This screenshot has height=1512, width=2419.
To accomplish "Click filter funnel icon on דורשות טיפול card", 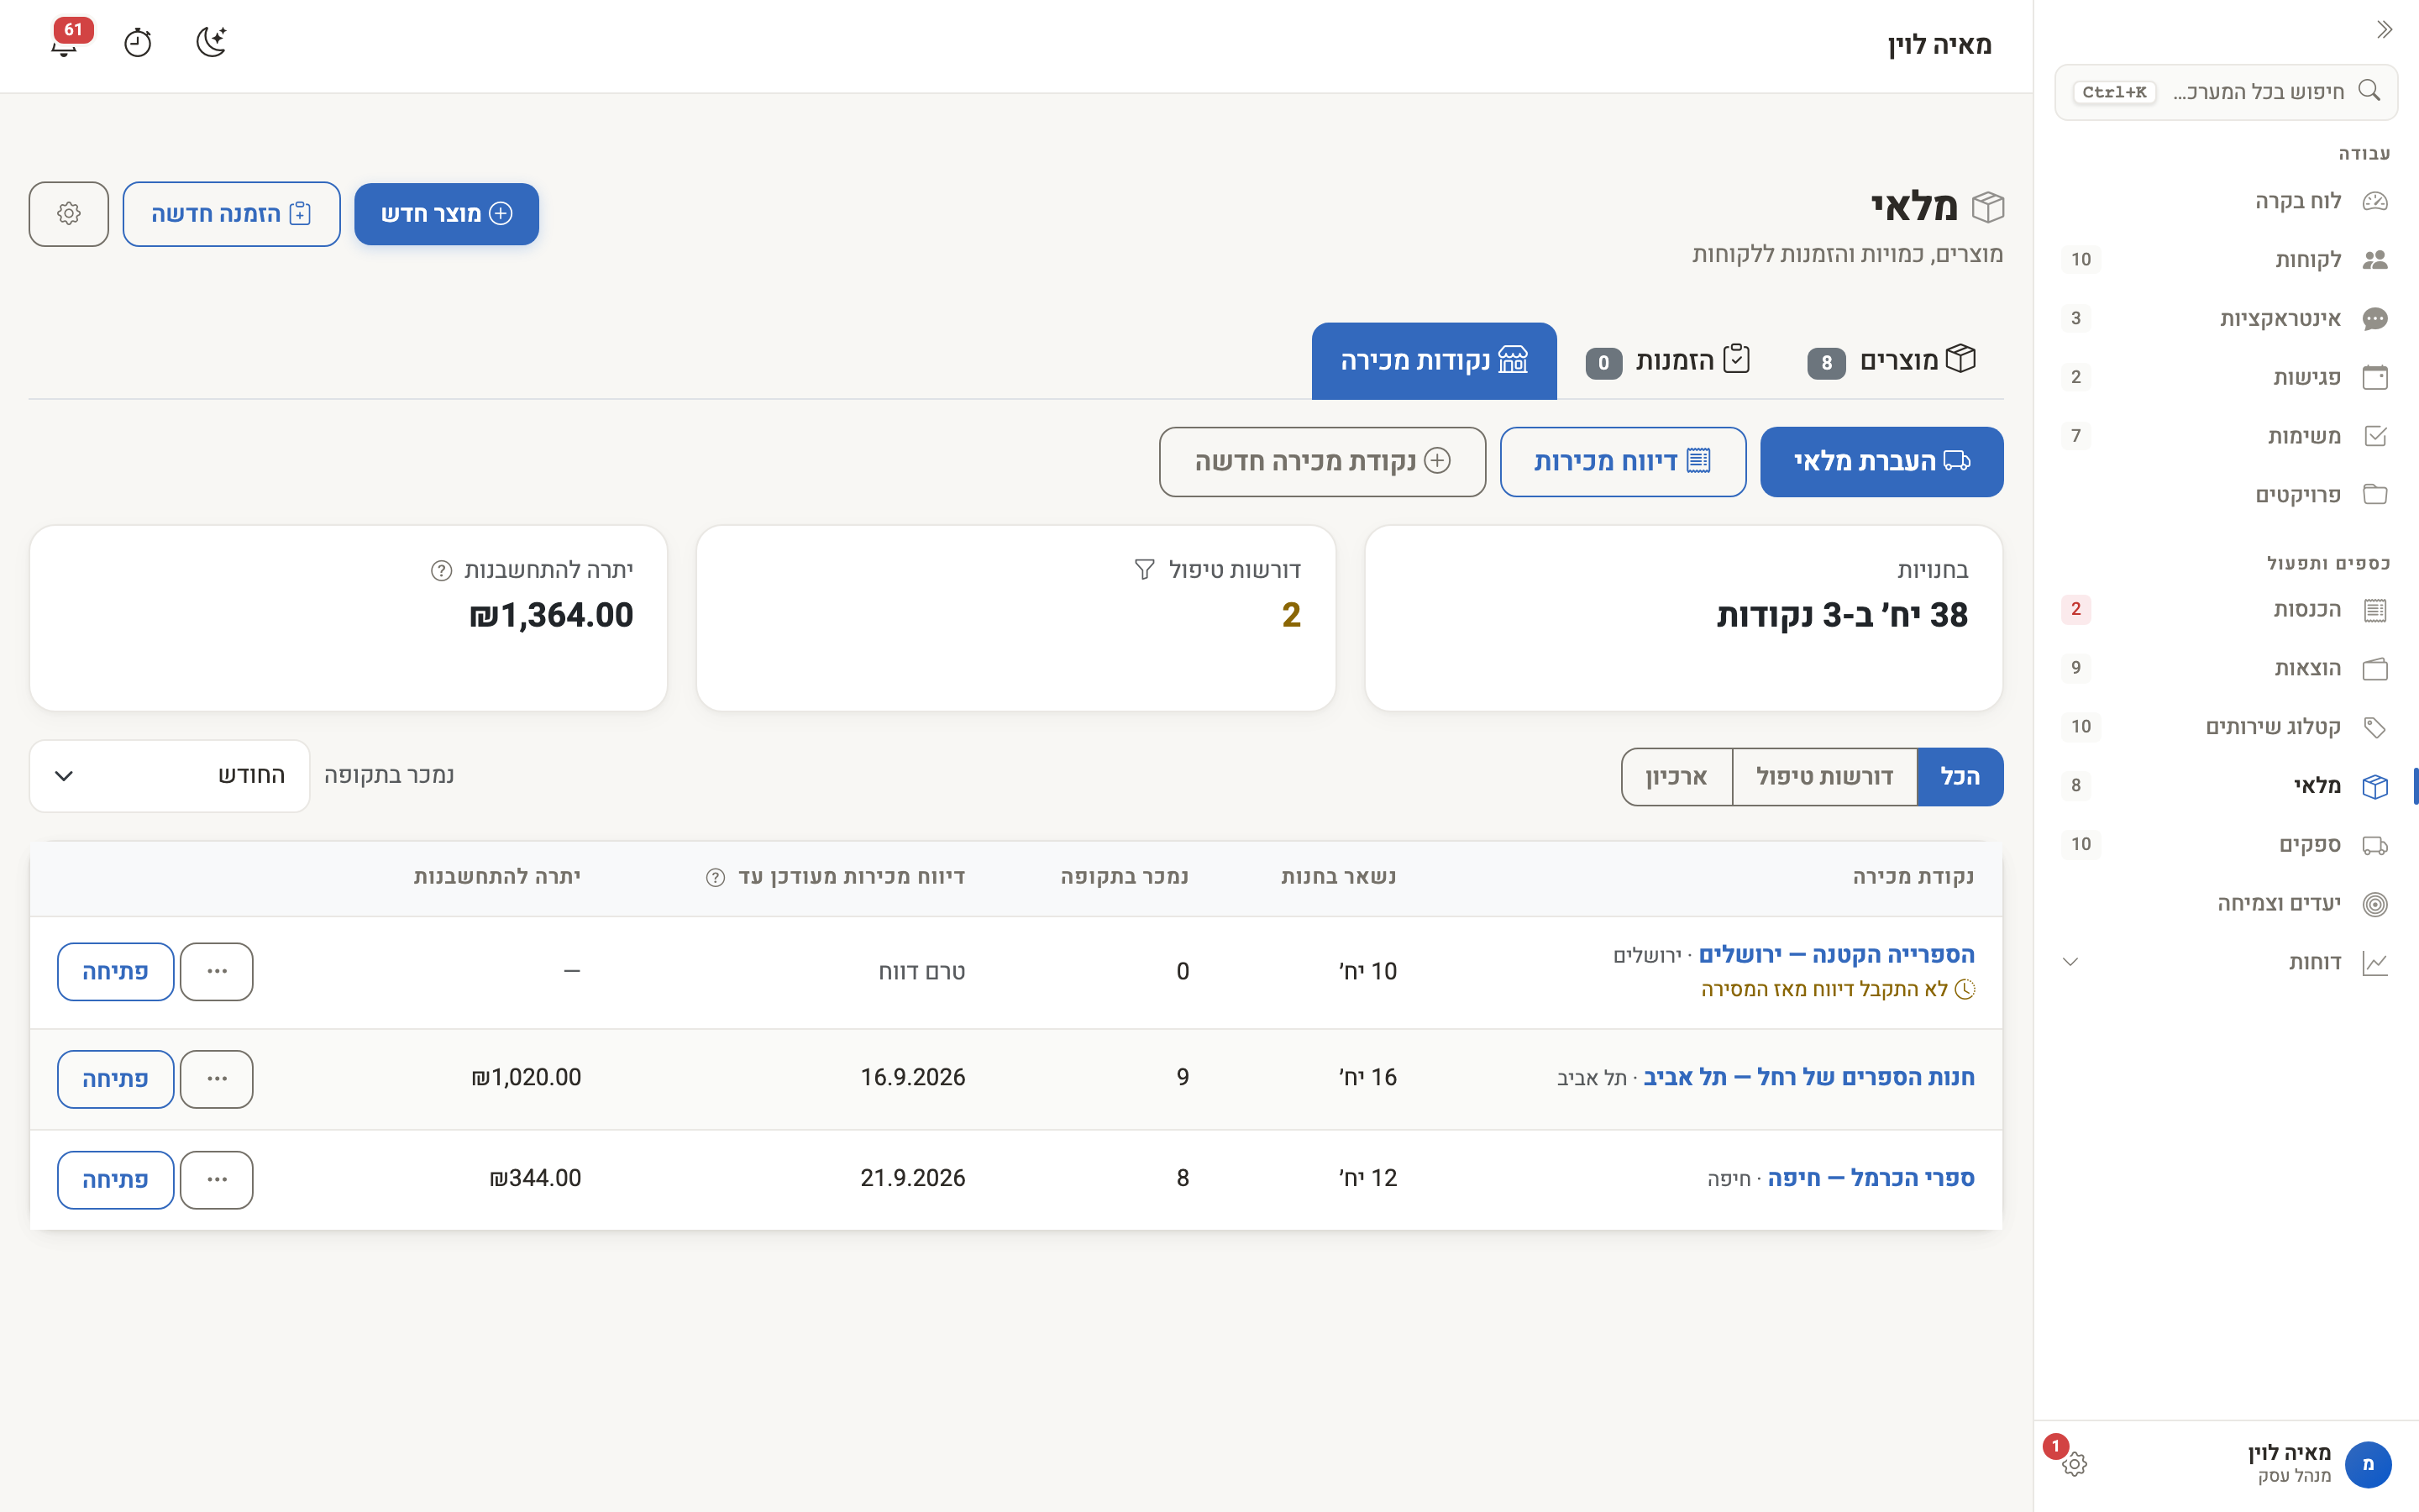I will [1145, 570].
